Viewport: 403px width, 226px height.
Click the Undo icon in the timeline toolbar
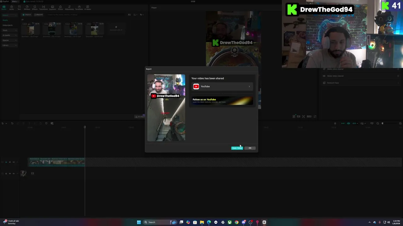point(12,123)
